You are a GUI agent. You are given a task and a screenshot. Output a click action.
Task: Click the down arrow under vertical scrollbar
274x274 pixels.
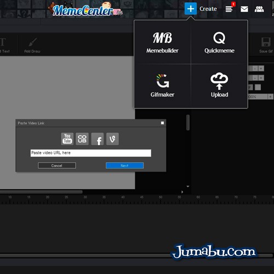point(188,186)
